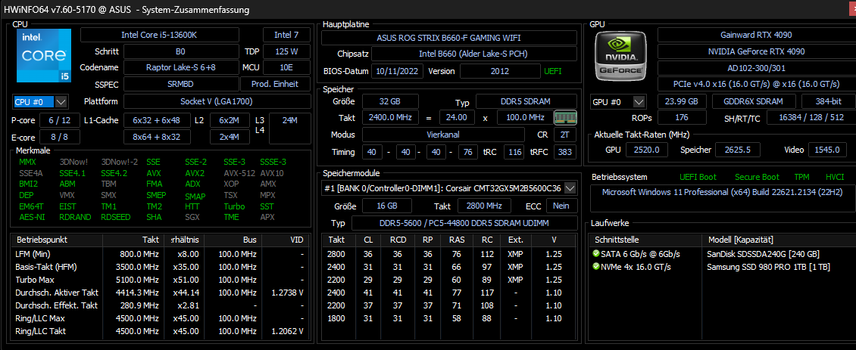Click the Vierkanal mode field
The height and width of the screenshot is (350, 856).
coord(442,135)
